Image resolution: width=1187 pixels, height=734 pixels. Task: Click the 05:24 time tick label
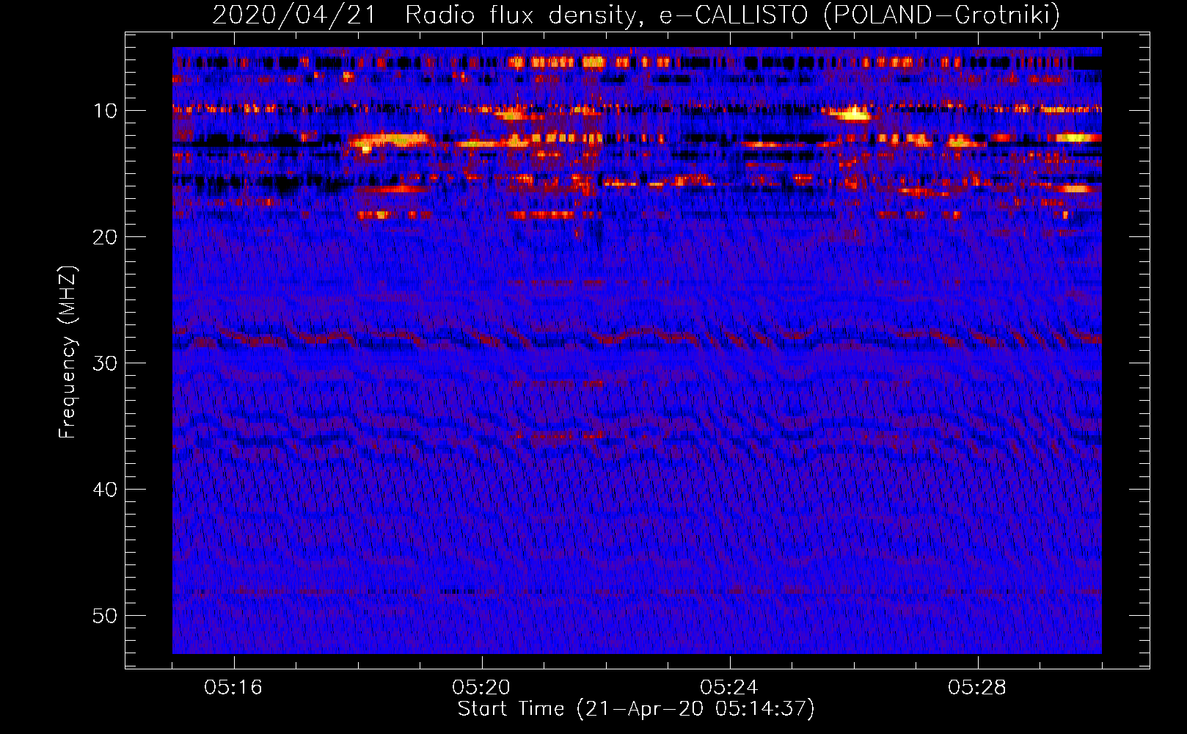pyautogui.click(x=729, y=688)
